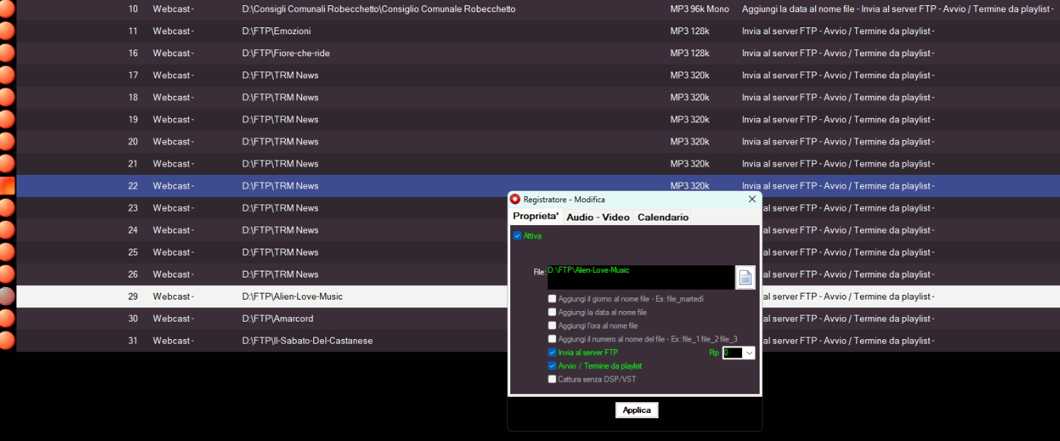Switch to the Audio - Video tab
Viewport: 1060px width, 441px height.
click(x=598, y=217)
